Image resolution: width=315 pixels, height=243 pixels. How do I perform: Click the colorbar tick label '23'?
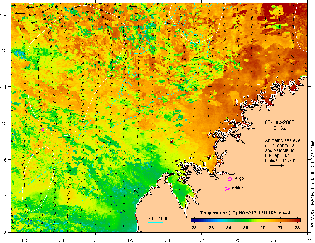[211, 228]
